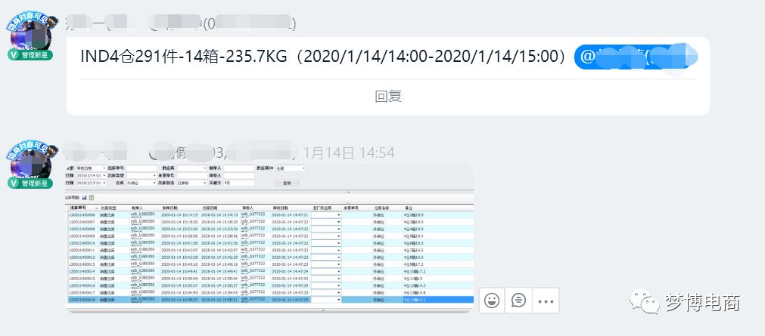Open the 供应商ID dropdown showing 全部
Screen dimensions: 765x336
(291, 168)
